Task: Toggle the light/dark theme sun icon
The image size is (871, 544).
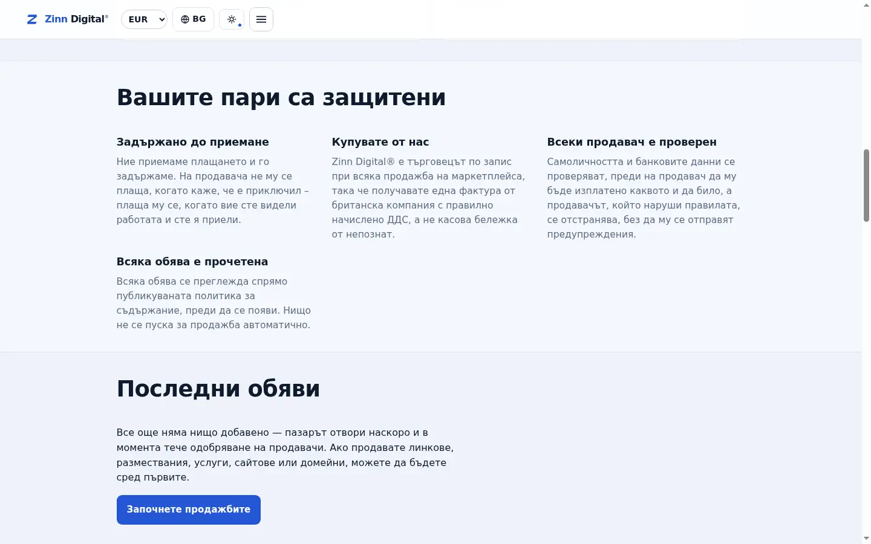Action: (232, 19)
